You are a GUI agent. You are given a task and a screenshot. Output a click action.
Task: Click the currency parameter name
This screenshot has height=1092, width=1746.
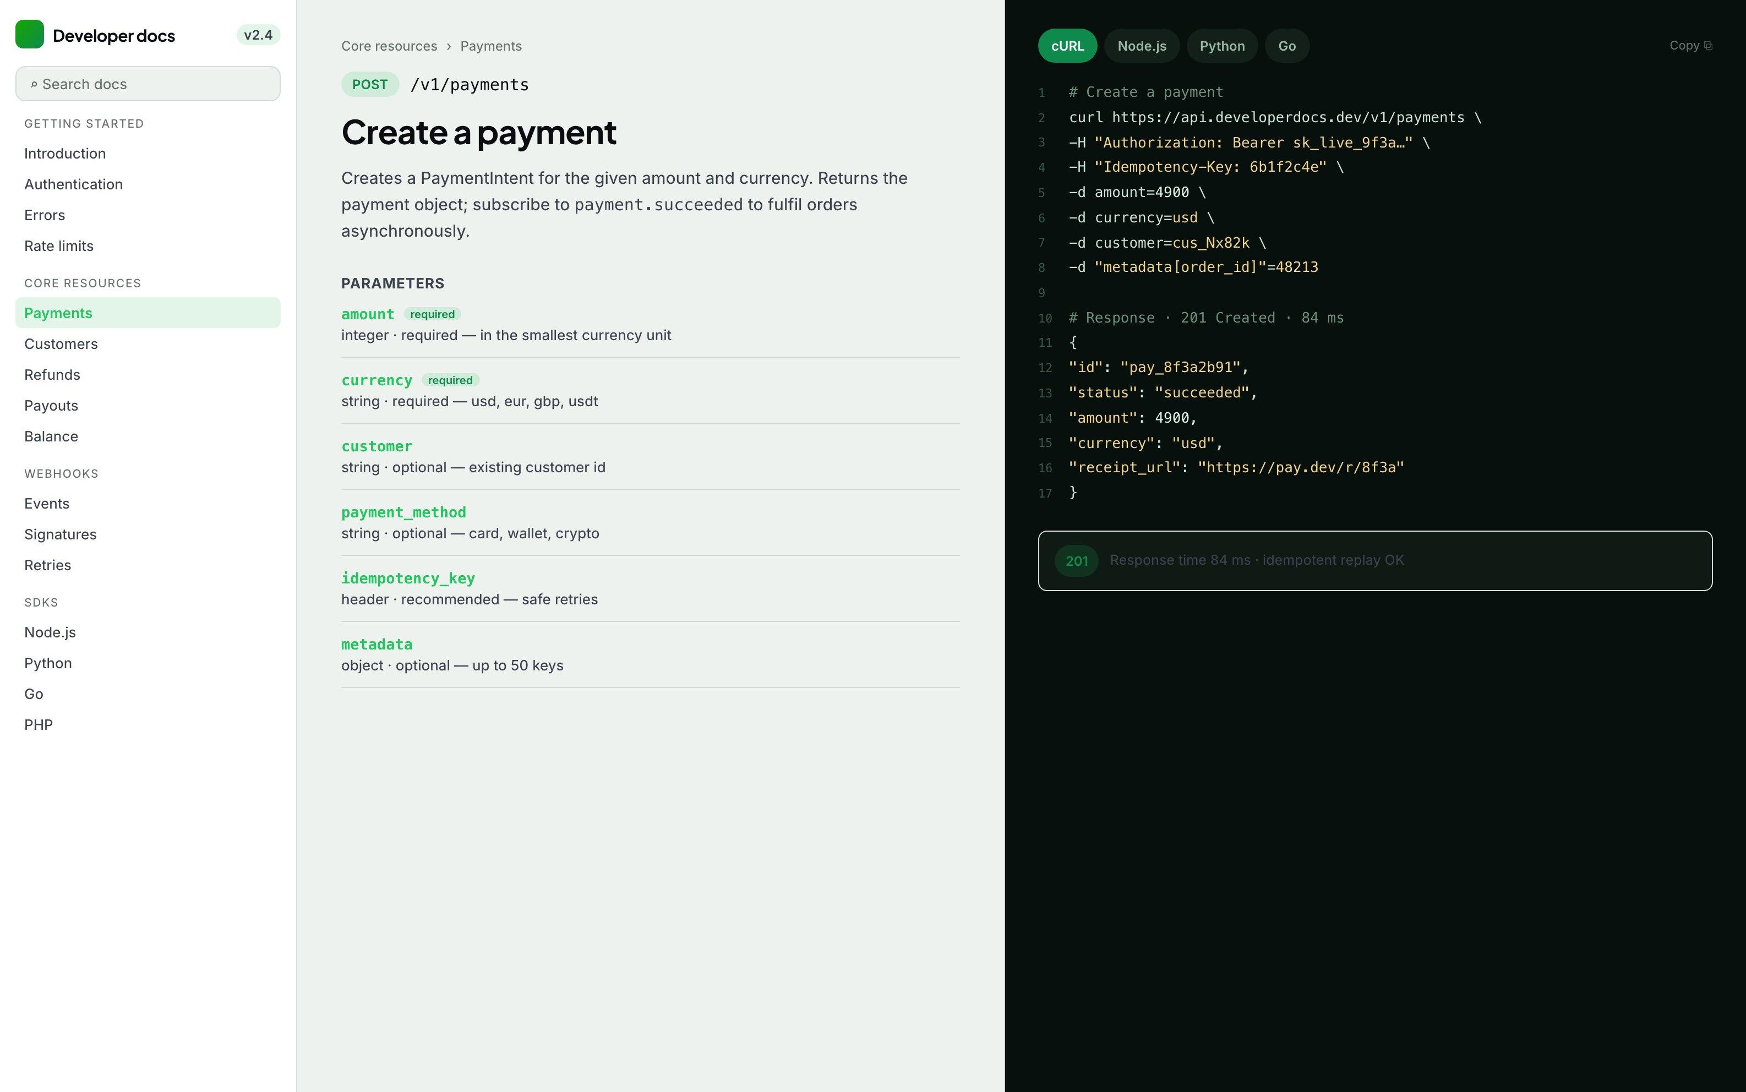[377, 380]
